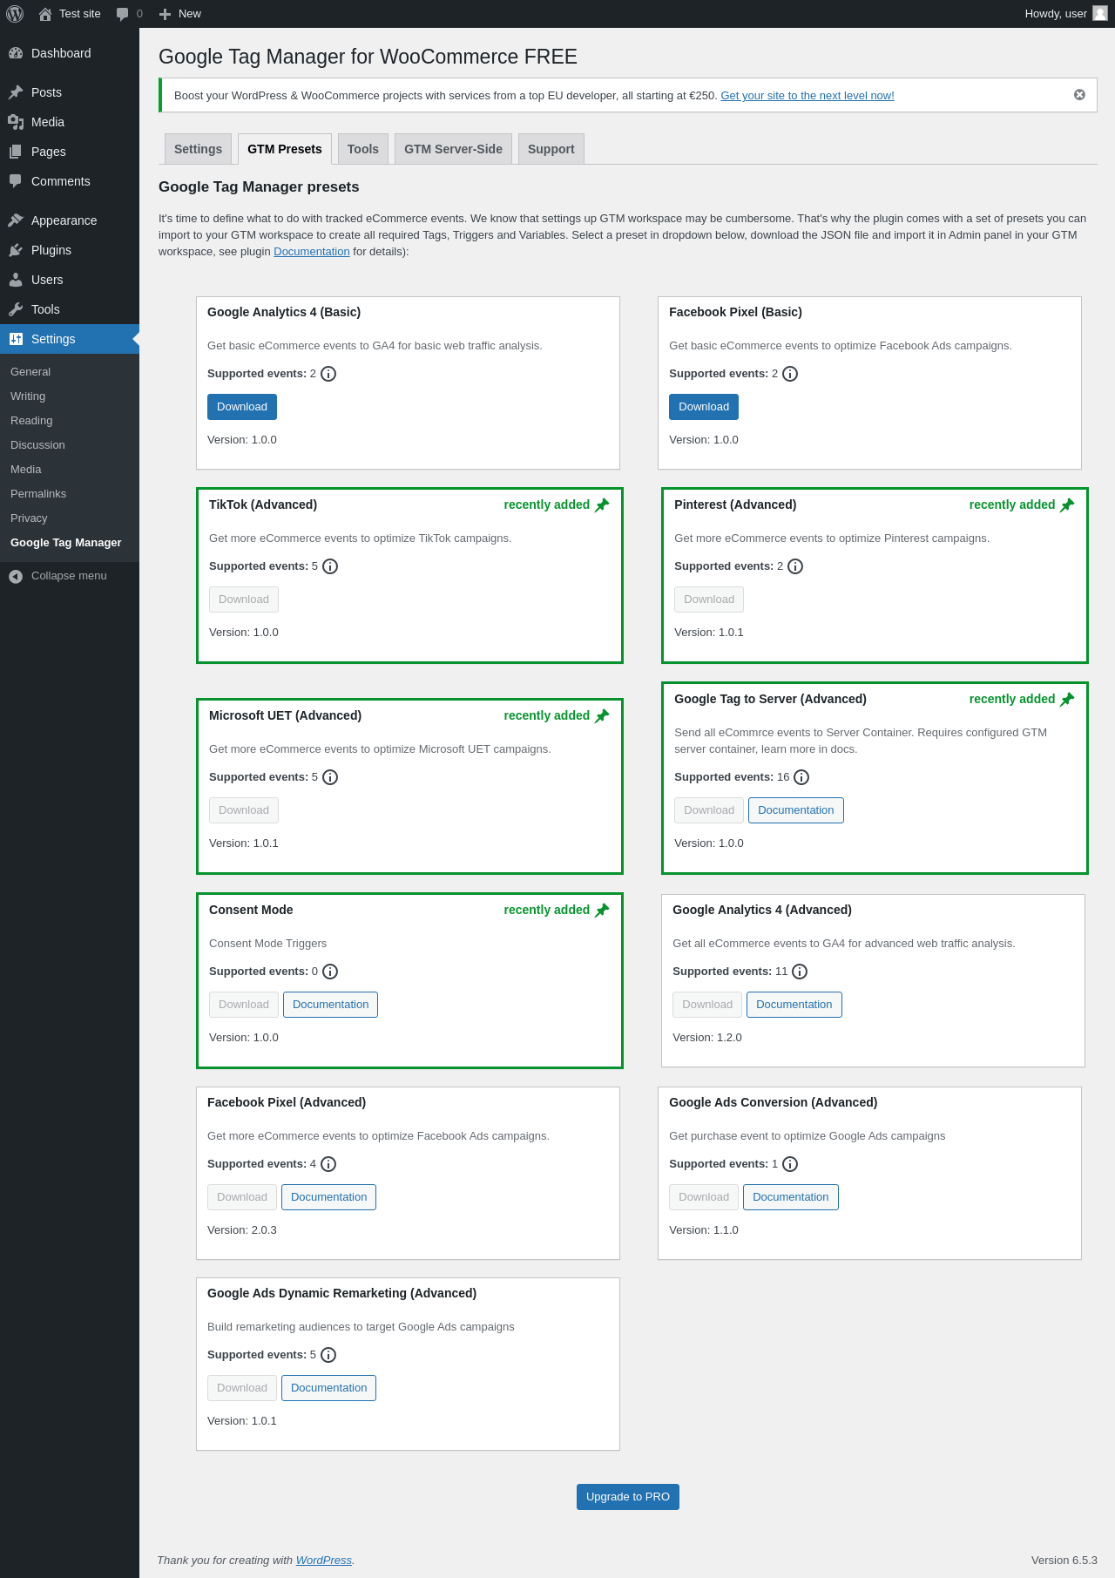Open WordPress link in footer
The width and height of the screenshot is (1115, 1578).
[324, 1561]
